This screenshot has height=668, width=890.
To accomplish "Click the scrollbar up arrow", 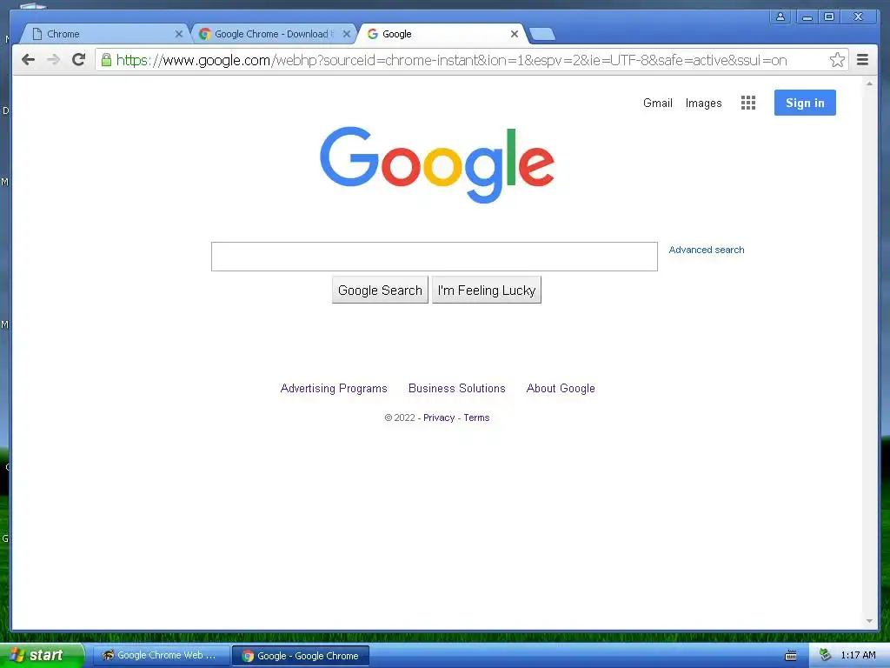I will [x=869, y=83].
